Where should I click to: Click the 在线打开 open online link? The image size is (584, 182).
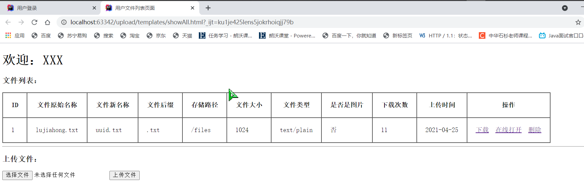pos(508,130)
